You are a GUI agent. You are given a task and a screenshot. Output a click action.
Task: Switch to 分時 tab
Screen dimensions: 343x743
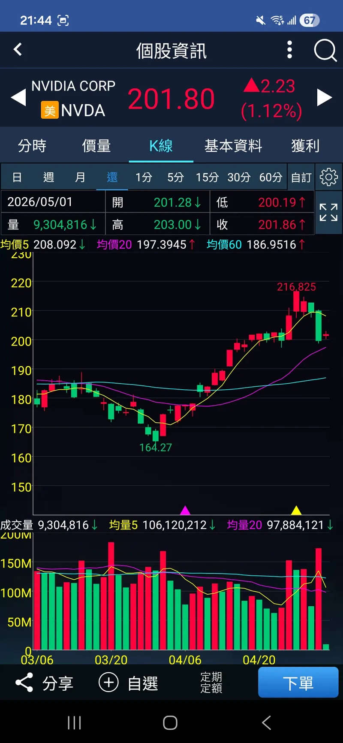point(32,146)
